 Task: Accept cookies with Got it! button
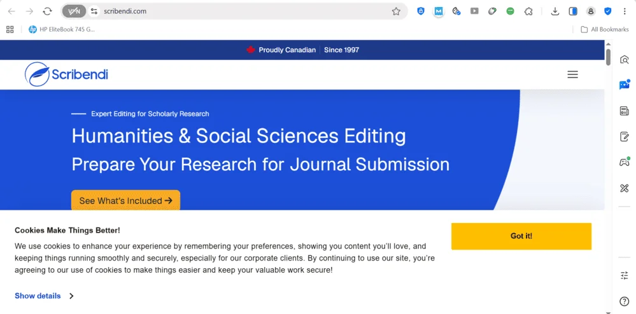[x=521, y=236]
